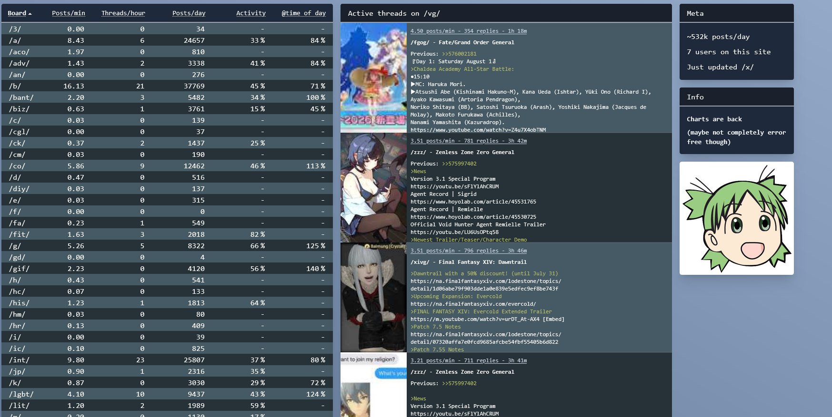The height and width of the screenshot is (417, 832).
Task: Open thumbnail of the 711-reply /zzz/ thread
Action: [x=373, y=385]
